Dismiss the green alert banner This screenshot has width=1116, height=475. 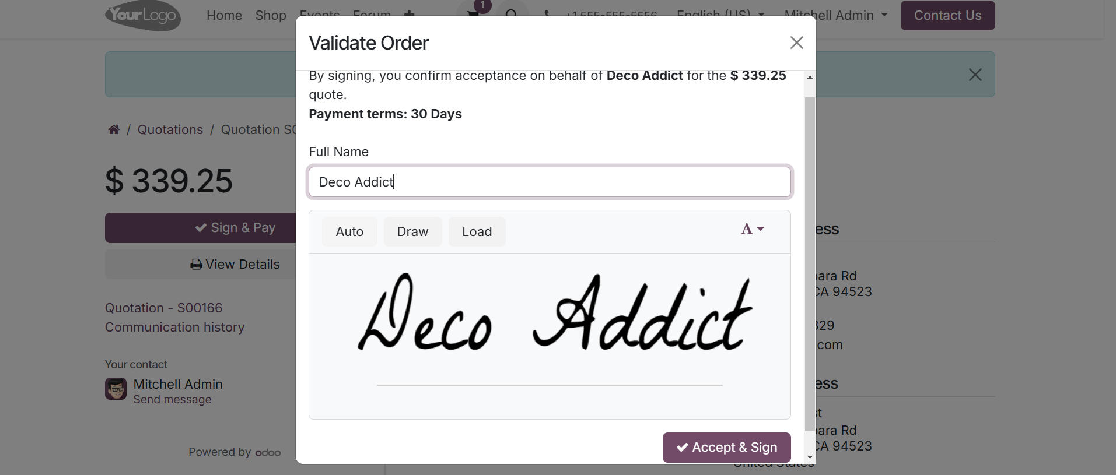[975, 75]
